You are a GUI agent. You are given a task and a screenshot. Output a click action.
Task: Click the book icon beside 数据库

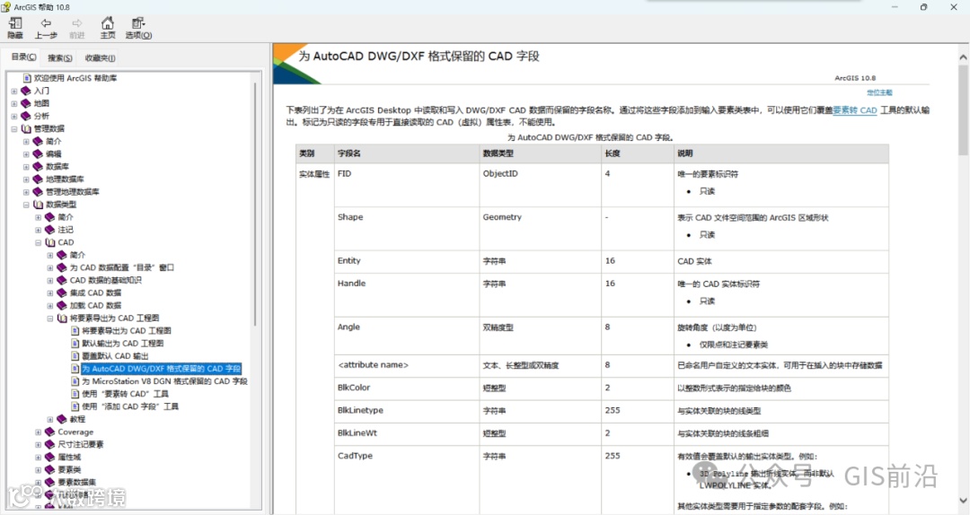point(38,166)
